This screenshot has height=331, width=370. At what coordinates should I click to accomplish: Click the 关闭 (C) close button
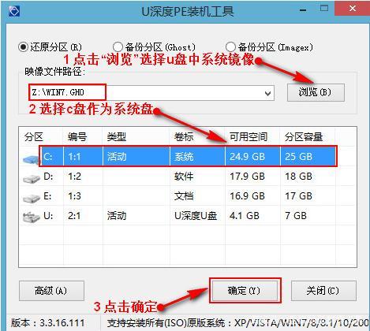tap(323, 291)
